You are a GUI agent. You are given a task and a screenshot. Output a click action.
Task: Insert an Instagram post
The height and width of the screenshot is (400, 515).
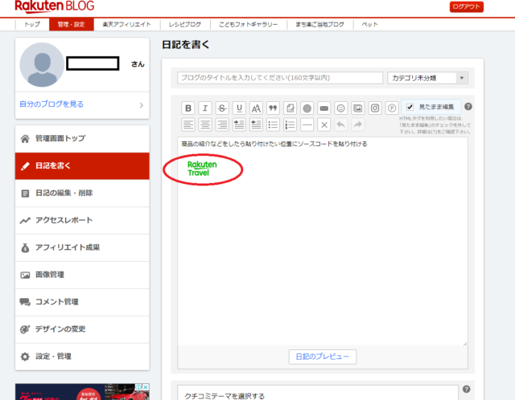(375, 108)
